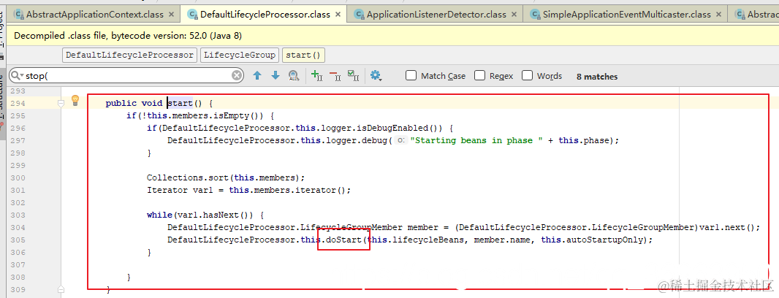
Task: Open search settings gear dropdown
Action: (376, 75)
